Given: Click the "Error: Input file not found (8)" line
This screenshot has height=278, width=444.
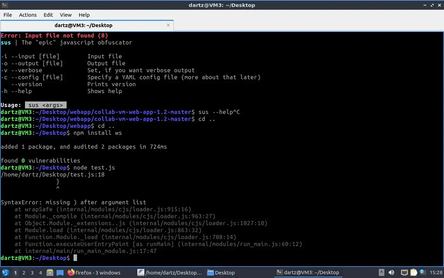Looking at the screenshot, I should point(54,35).
